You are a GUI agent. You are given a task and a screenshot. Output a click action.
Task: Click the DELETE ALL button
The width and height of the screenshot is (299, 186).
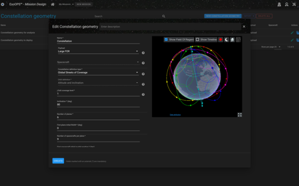pyautogui.click(x=264, y=16)
